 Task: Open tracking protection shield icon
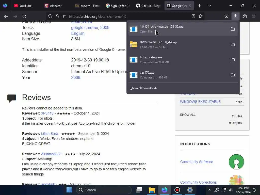[x=50, y=17]
